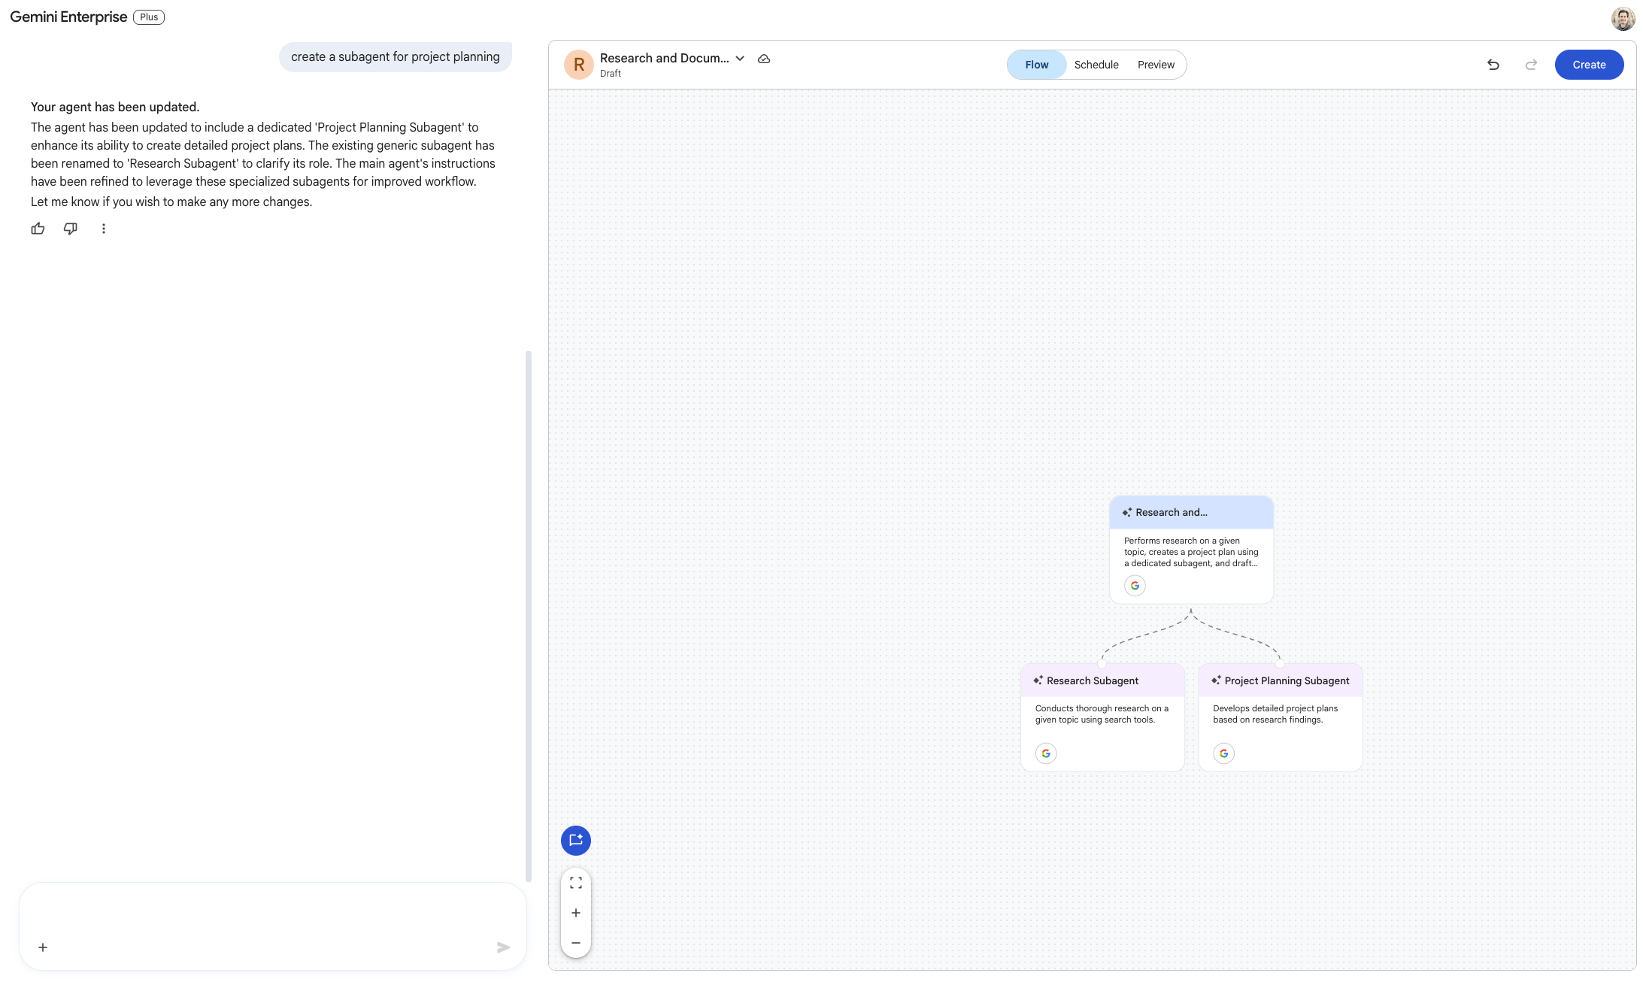Image resolution: width=1643 pixels, height=982 pixels.
Task: Click Google tool icon in Project Planning Subagent
Action: pyautogui.click(x=1224, y=753)
